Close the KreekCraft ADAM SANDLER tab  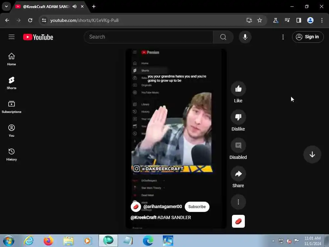click(x=82, y=6)
